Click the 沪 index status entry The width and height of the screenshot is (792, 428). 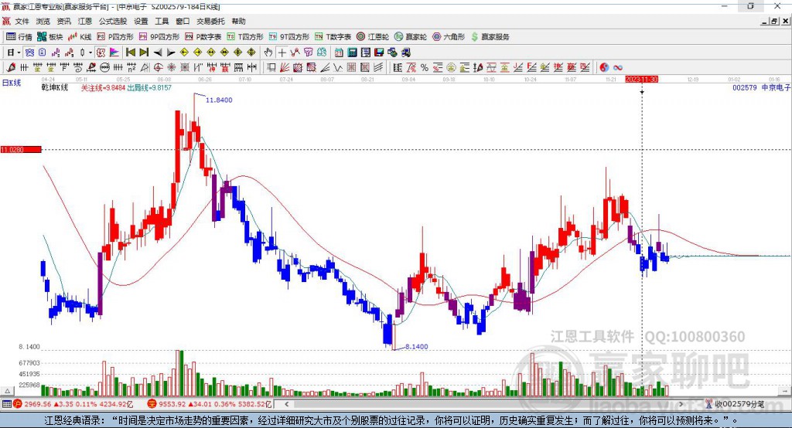click(73, 404)
